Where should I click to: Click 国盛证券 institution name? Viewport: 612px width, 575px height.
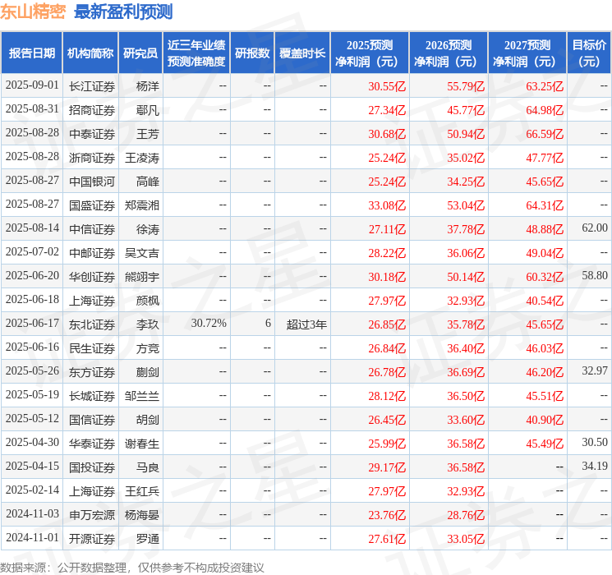(92, 205)
